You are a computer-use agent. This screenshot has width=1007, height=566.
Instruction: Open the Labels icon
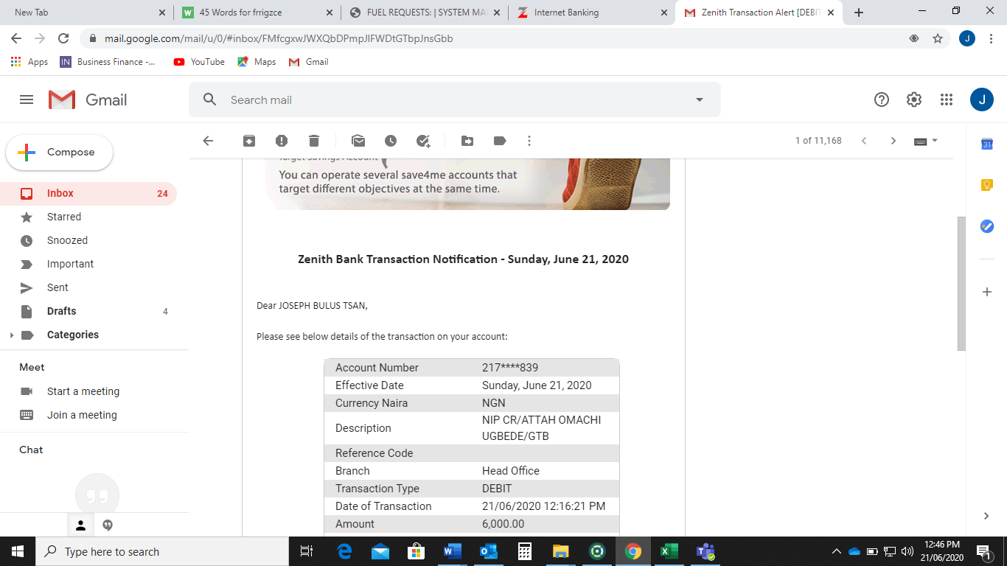[x=500, y=141]
